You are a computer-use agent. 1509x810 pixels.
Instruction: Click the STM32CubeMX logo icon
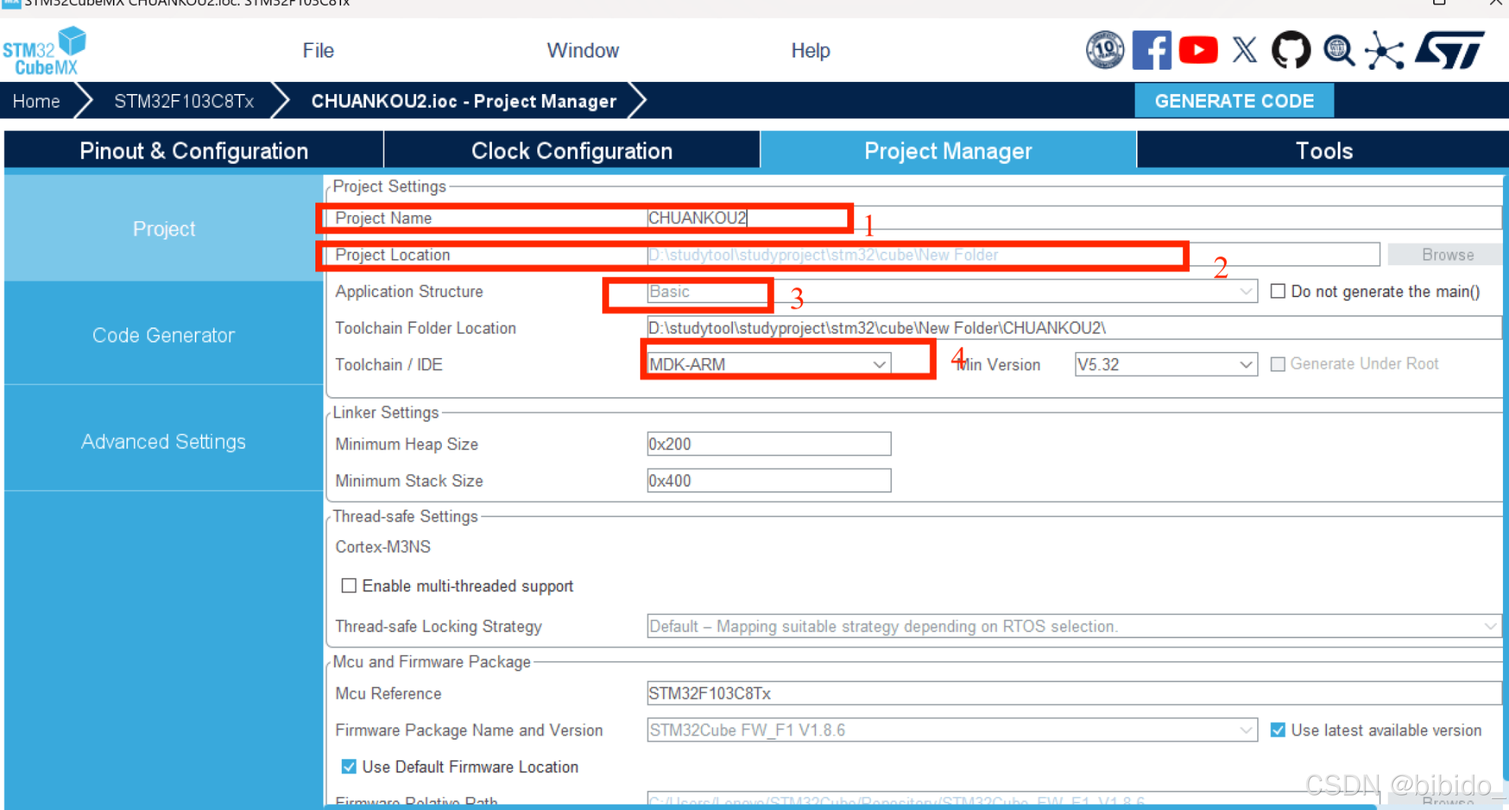click(44, 51)
